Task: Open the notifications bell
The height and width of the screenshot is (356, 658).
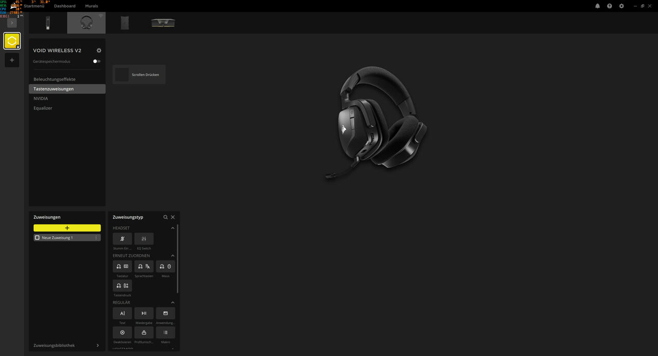Action: [x=597, y=6]
